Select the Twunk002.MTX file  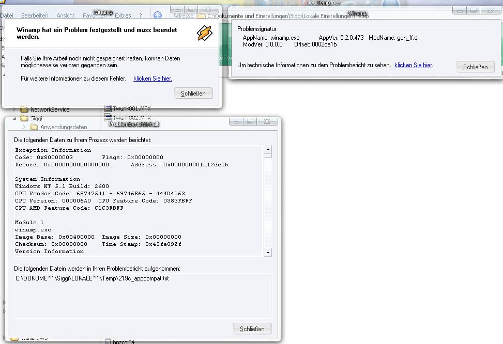tap(131, 118)
